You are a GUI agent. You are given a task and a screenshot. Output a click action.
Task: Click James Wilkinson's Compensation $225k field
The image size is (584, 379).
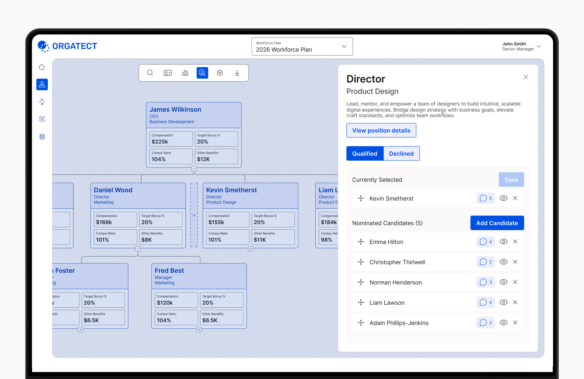click(171, 139)
